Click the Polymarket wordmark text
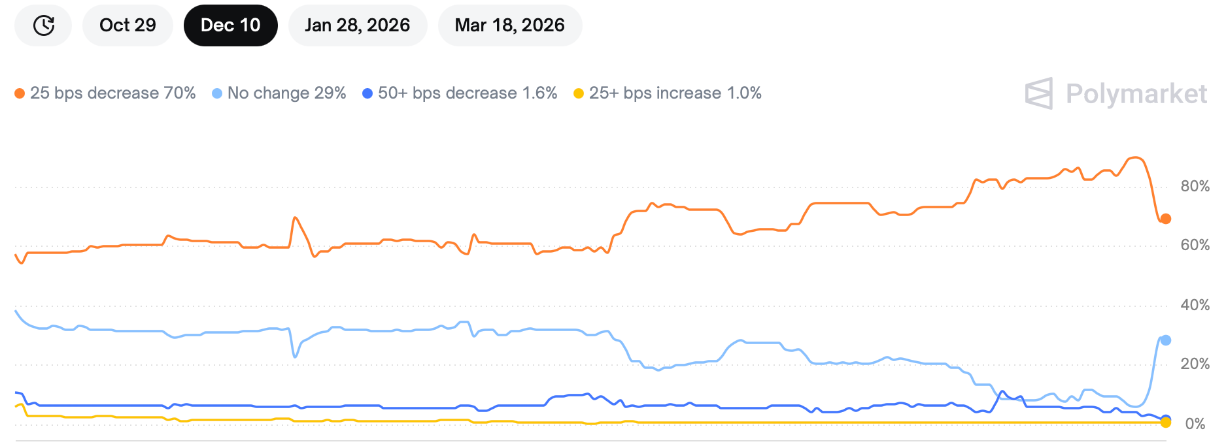The image size is (1226, 448). (1136, 94)
